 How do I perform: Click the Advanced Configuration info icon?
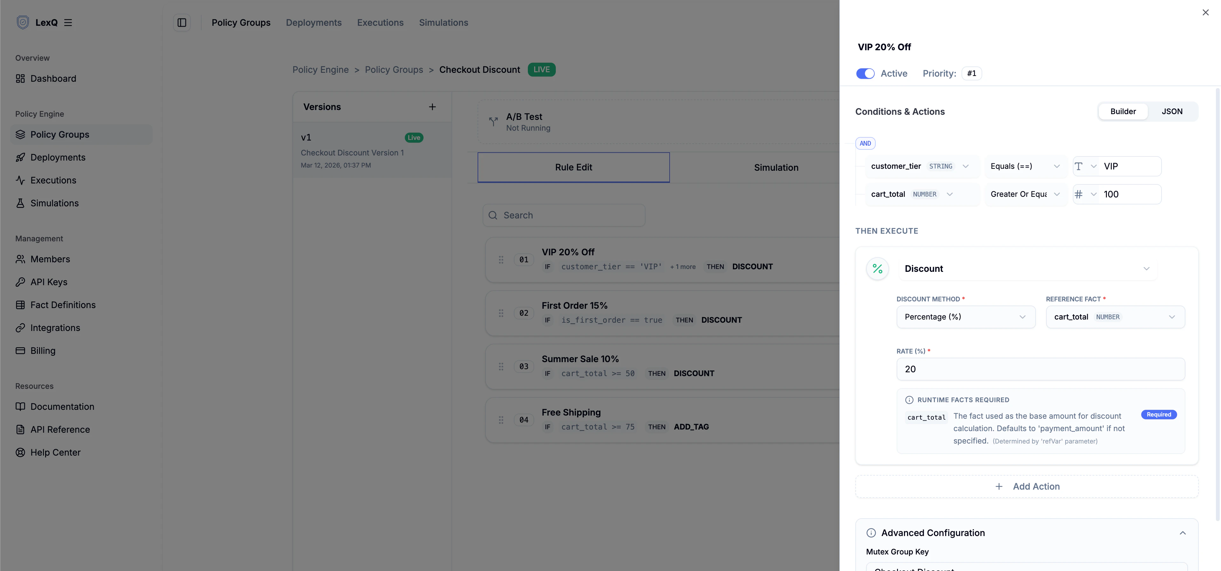pos(871,533)
